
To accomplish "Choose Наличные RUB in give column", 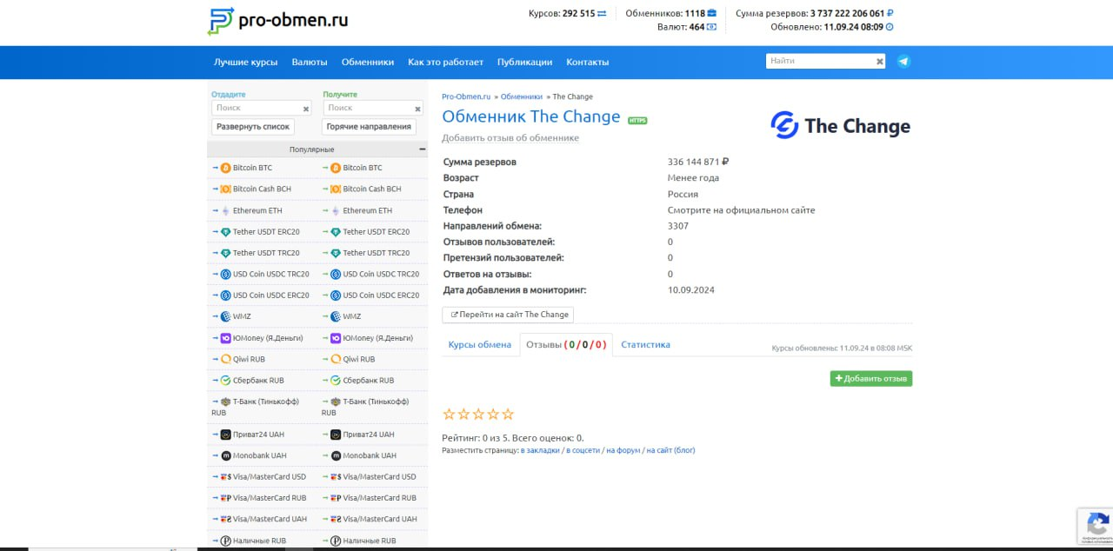I will (259, 541).
